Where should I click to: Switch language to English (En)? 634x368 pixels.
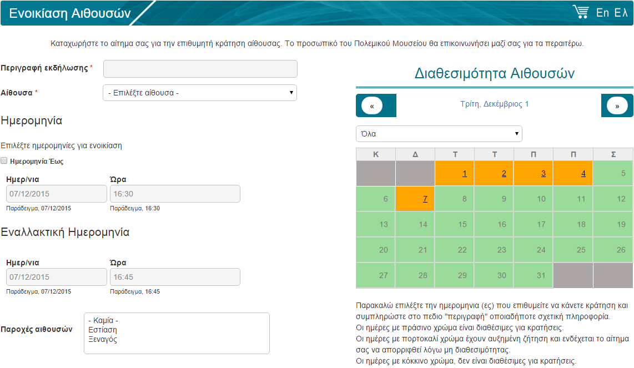click(602, 13)
